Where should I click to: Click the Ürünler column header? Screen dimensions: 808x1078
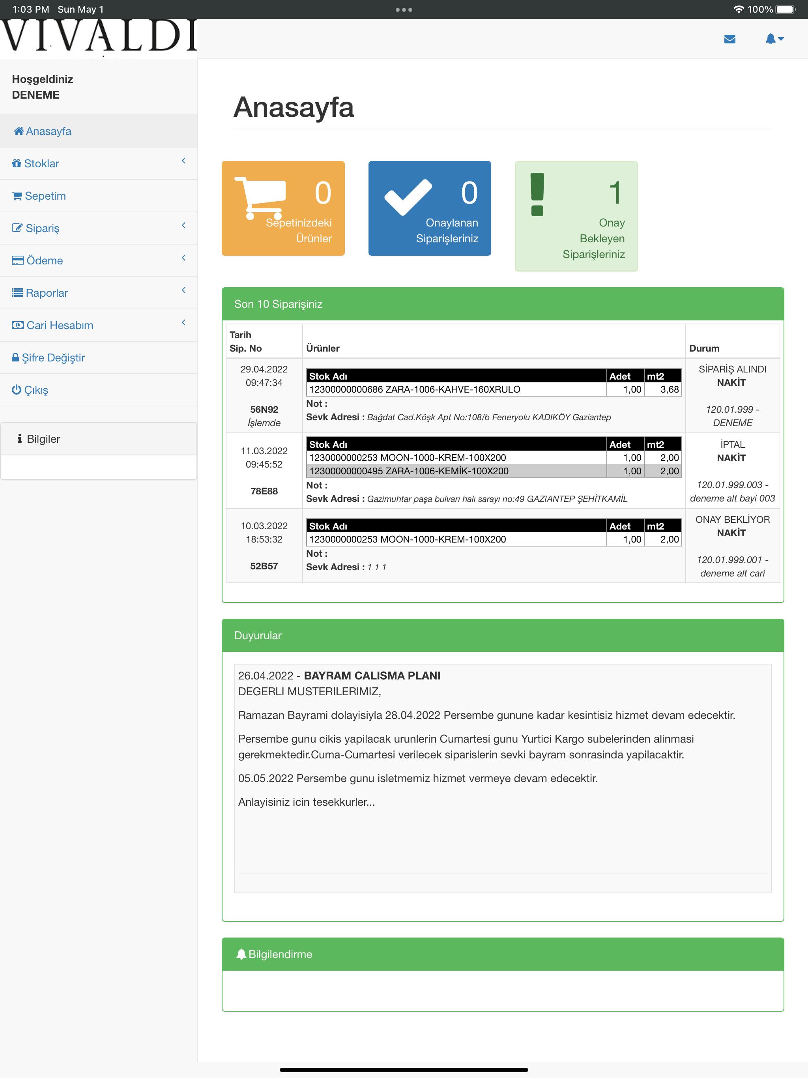click(x=323, y=348)
